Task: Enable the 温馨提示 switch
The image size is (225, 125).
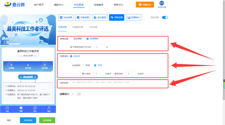Action: tap(78, 94)
